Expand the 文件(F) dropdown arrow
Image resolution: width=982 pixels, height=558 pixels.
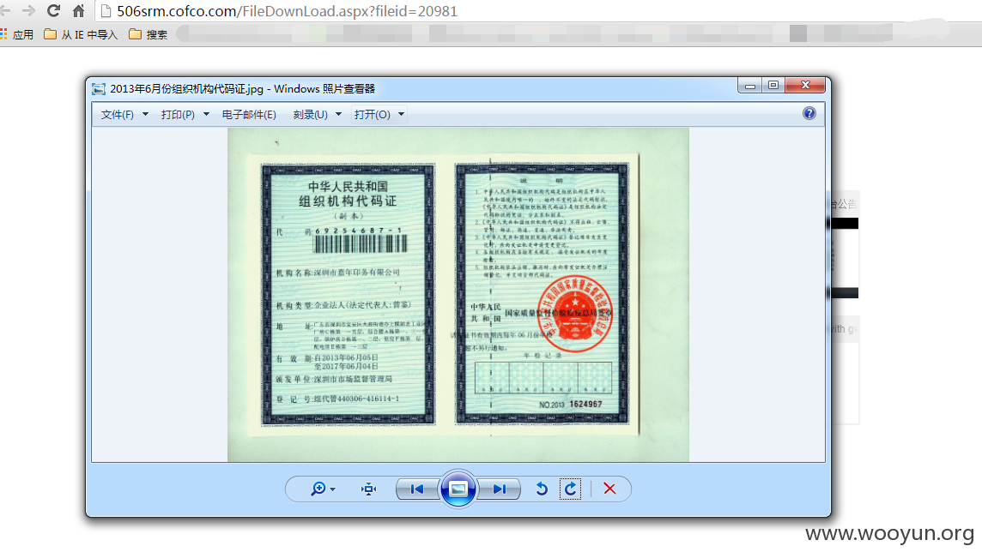coord(145,114)
